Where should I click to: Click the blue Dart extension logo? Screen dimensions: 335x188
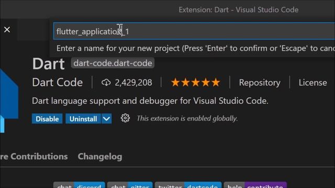click(x=8, y=100)
